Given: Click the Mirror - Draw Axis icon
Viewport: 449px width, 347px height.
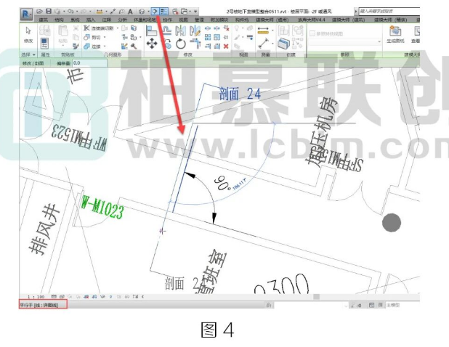Looking at the screenshot, I should tap(195, 30).
